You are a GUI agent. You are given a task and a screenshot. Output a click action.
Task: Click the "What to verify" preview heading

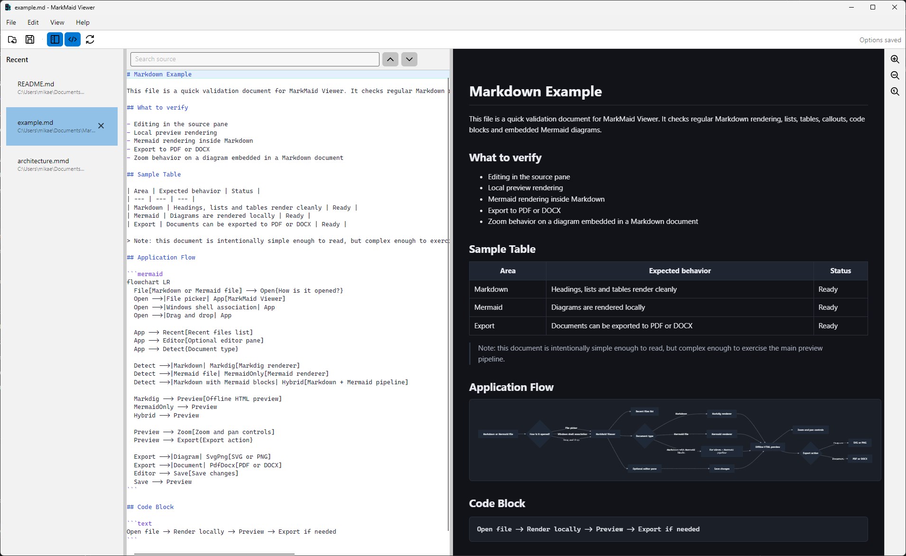[x=505, y=158]
